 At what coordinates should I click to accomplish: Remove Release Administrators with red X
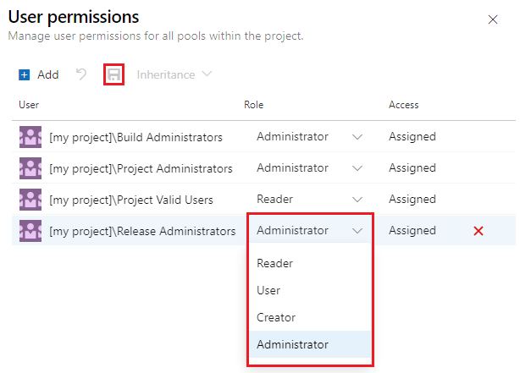coord(478,231)
